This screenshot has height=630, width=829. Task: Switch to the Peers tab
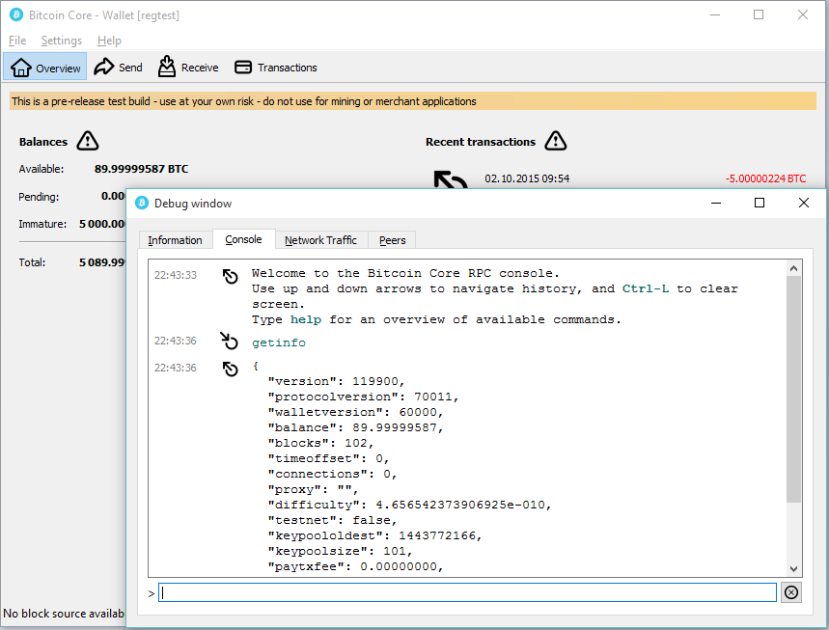point(392,240)
